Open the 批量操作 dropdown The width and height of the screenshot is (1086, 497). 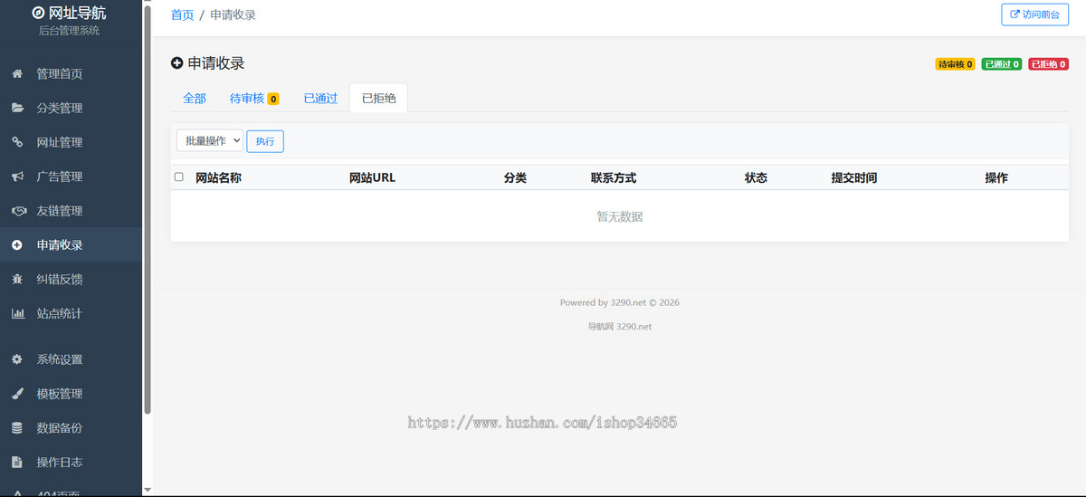coord(209,140)
